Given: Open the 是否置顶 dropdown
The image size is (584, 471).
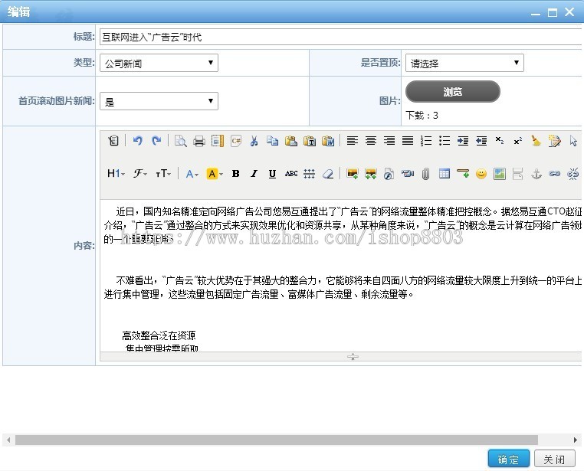Looking at the screenshot, I should [464, 63].
